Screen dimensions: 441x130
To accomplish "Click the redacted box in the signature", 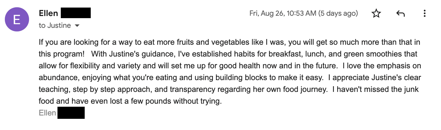I will click(x=71, y=113).
